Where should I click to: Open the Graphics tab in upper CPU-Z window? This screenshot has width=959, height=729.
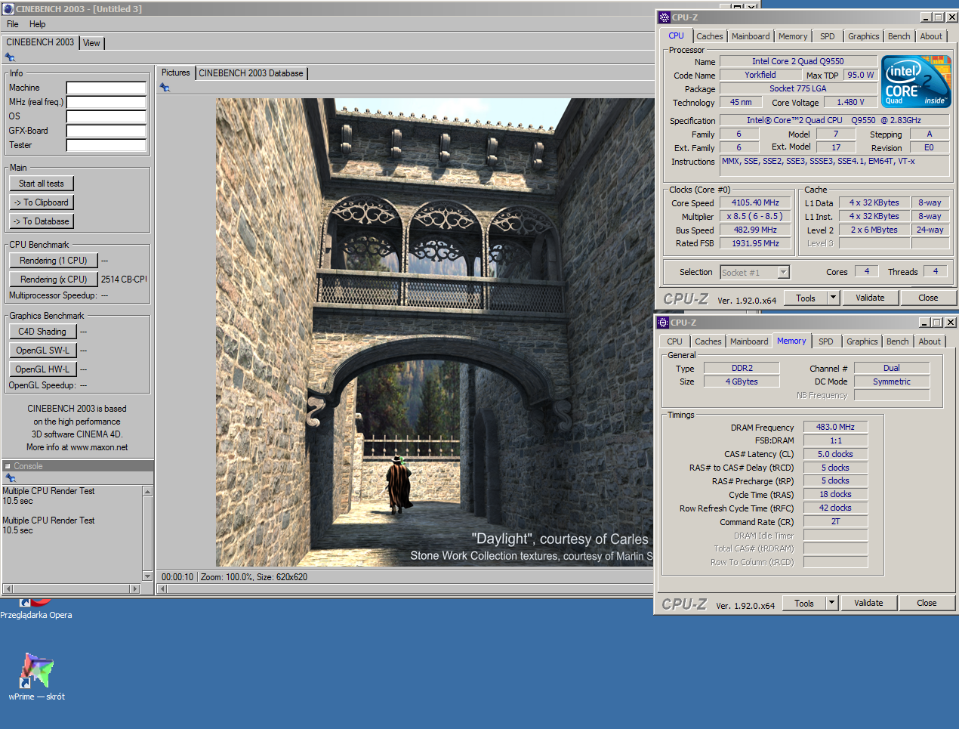pos(864,36)
